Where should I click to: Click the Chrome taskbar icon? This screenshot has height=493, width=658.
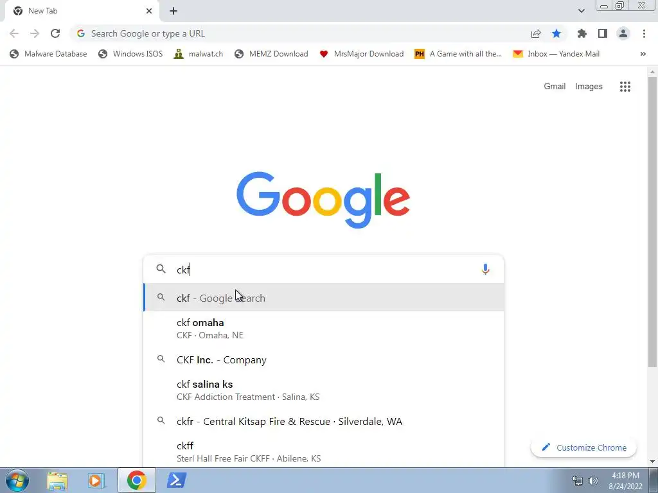pos(136,480)
